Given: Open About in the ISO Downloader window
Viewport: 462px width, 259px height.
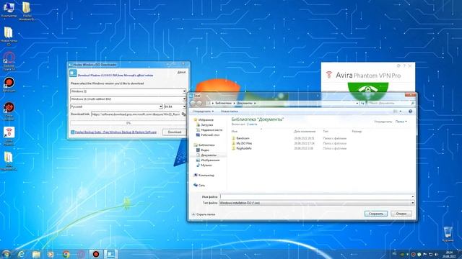Looking at the screenshot, I should coord(181,72).
